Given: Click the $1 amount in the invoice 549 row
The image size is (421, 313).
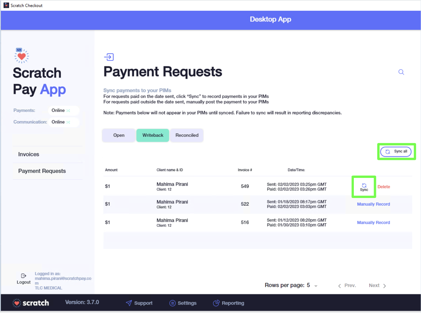Looking at the screenshot, I should click(x=108, y=186).
